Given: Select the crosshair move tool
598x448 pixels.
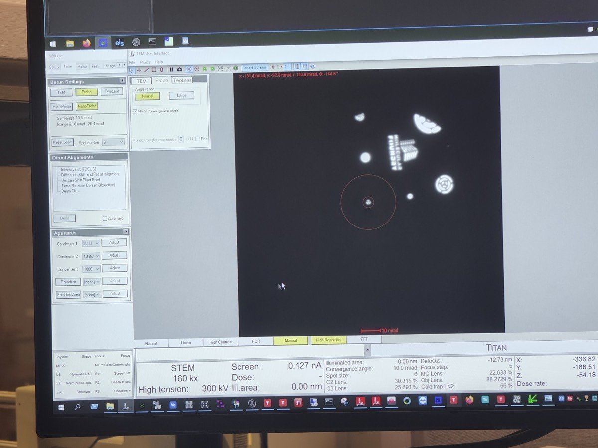Looking at the screenshot, I should coord(139,70).
